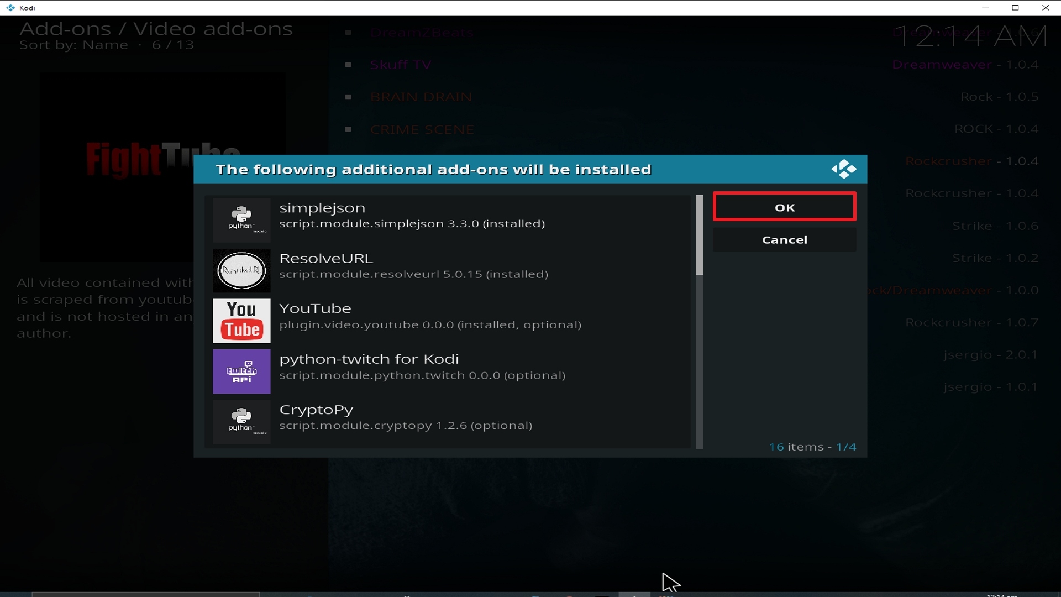The width and height of the screenshot is (1061, 597).
Task: Select the Twitch API purple icon
Action: [x=241, y=371]
